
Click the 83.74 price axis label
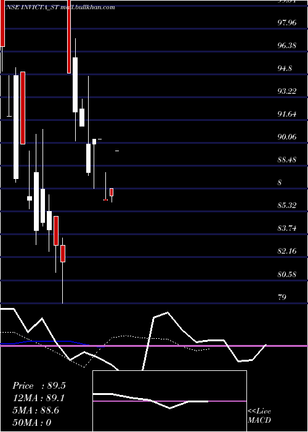pyautogui.click(x=287, y=228)
